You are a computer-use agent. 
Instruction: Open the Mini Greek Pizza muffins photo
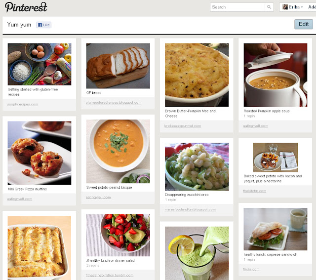click(x=39, y=153)
